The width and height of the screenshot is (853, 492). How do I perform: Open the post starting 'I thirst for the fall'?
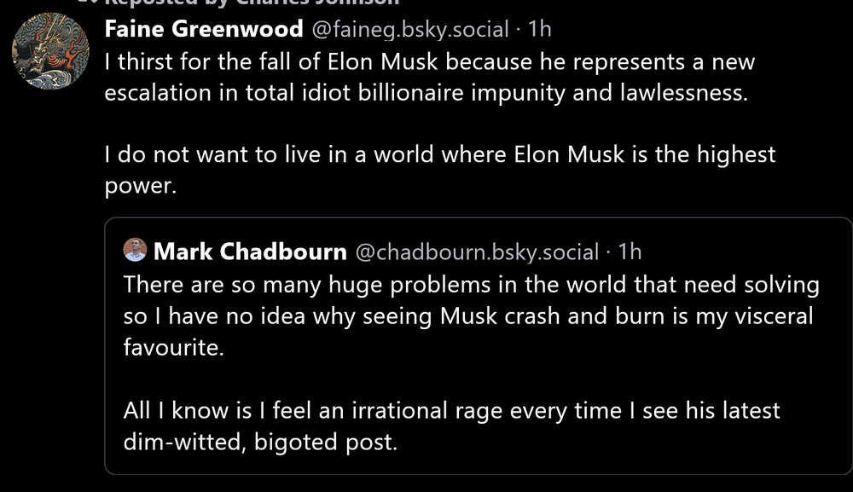pos(429,63)
